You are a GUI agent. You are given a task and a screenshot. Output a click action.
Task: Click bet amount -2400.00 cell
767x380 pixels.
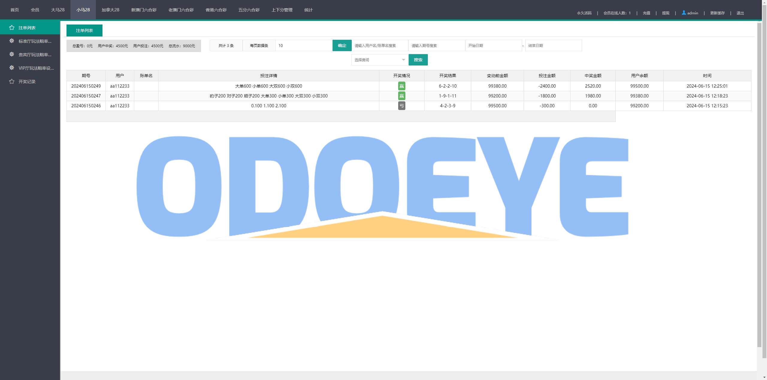click(x=547, y=86)
